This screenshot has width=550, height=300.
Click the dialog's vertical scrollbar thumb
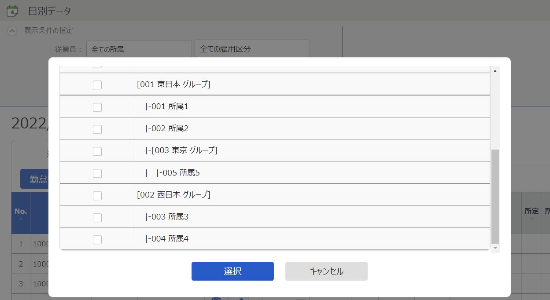tap(495, 196)
